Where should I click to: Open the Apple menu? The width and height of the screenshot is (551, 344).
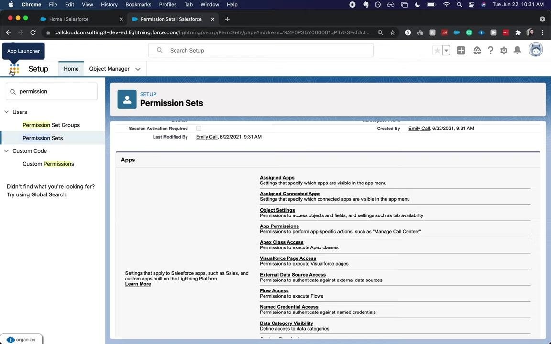(x=11, y=5)
